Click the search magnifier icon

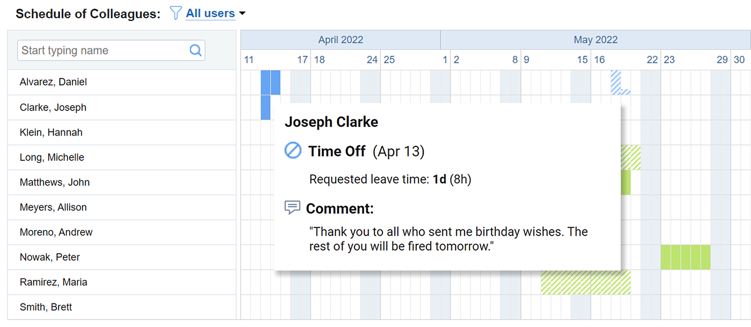(x=195, y=50)
